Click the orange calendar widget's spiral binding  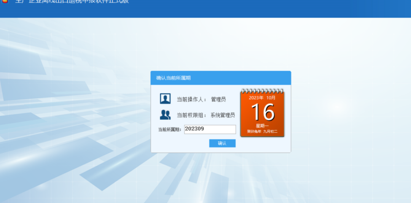(263, 91)
